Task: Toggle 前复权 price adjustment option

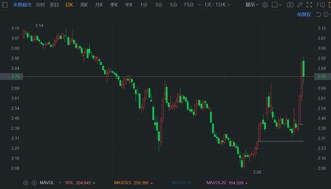Action: point(304,14)
